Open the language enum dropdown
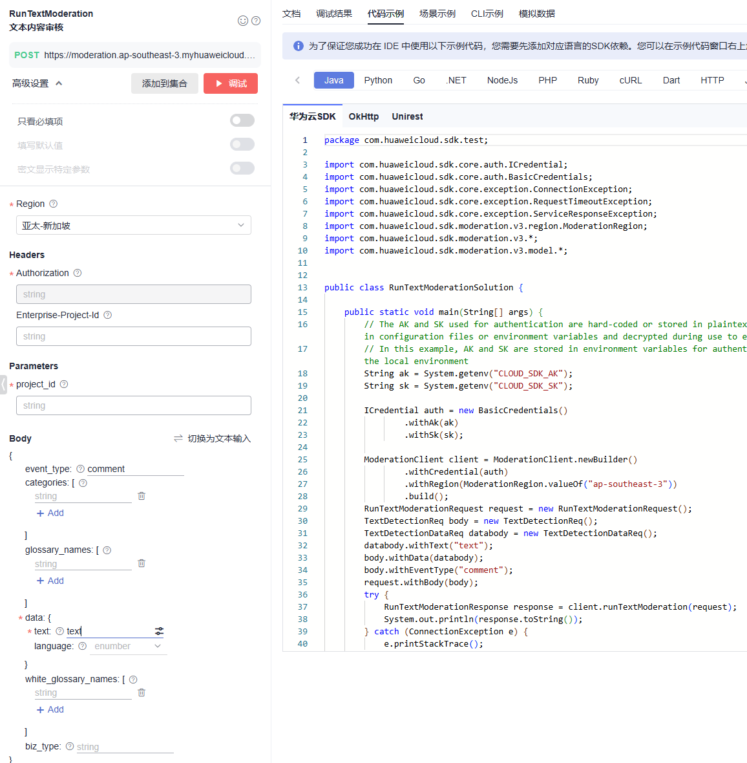747x763 pixels. [129, 646]
